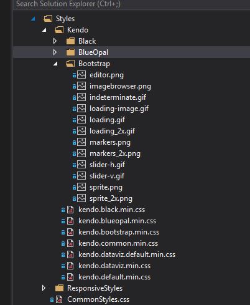Click the Styles folder icon
Screen dimensions: 250x305
(x=48, y=19)
